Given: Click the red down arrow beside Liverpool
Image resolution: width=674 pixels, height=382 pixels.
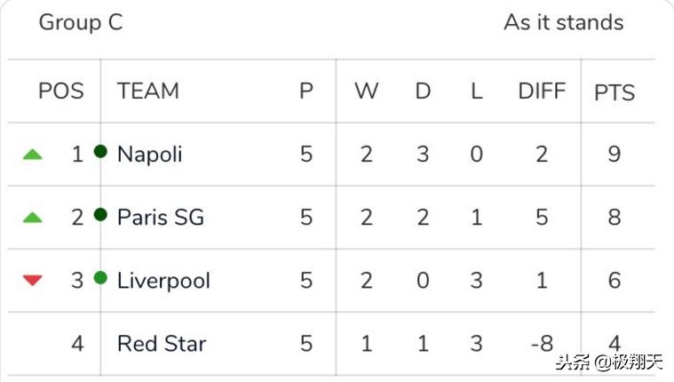Looking at the screenshot, I should tap(33, 281).
